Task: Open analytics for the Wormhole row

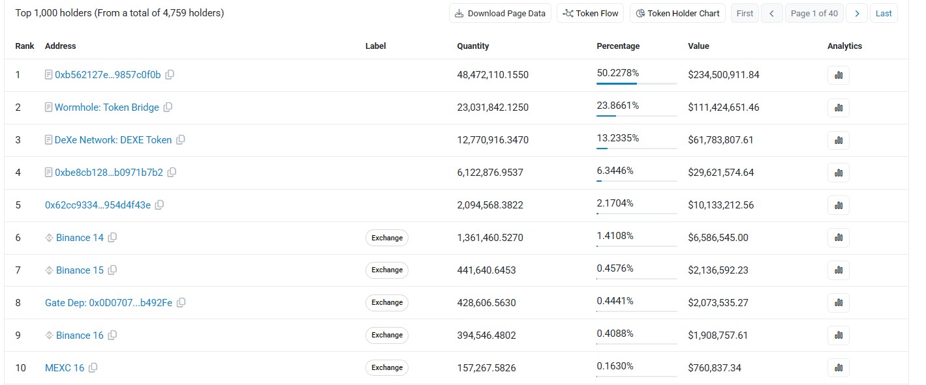Action: (x=839, y=107)
